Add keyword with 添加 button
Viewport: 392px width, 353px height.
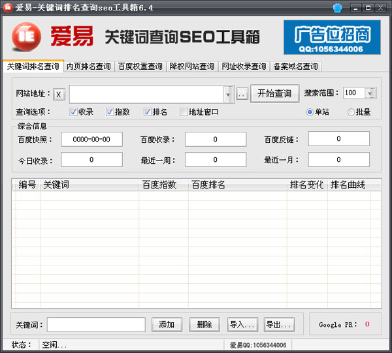click(167, 324)
